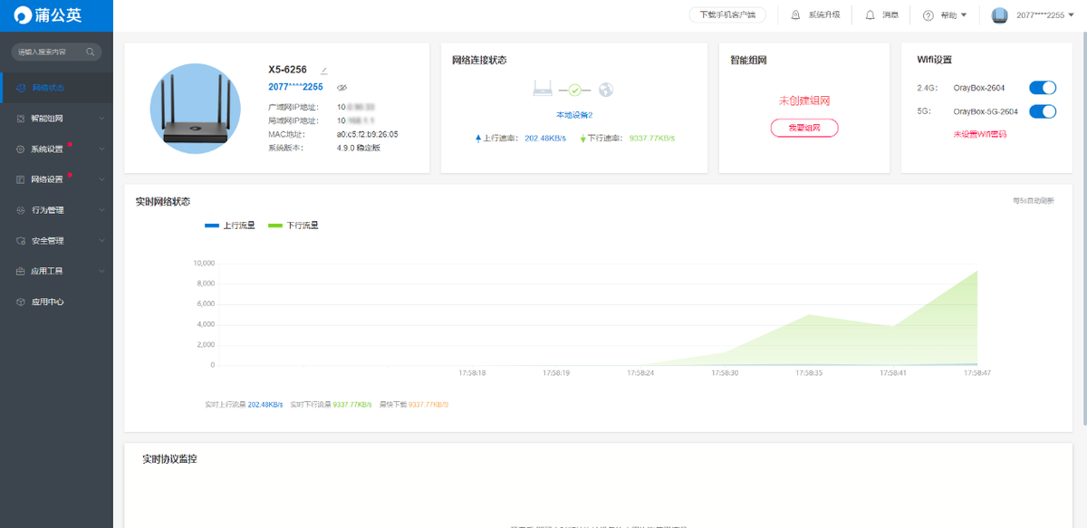Image resolution: width=1087 pixels, height=528 pixels.
Task: Click the globe internet icon in 网络连接状态
Action: (606, 90)
